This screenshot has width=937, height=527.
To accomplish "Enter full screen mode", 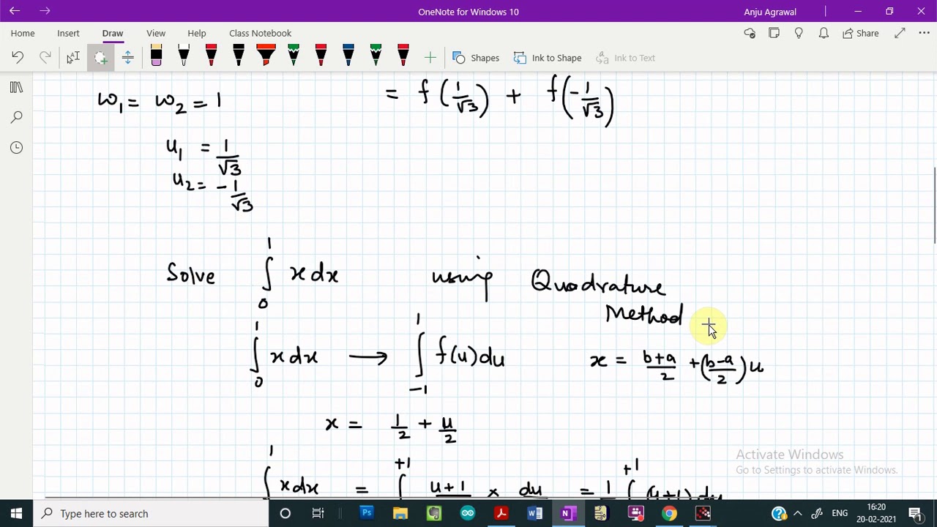I will (x=900, y=33).
